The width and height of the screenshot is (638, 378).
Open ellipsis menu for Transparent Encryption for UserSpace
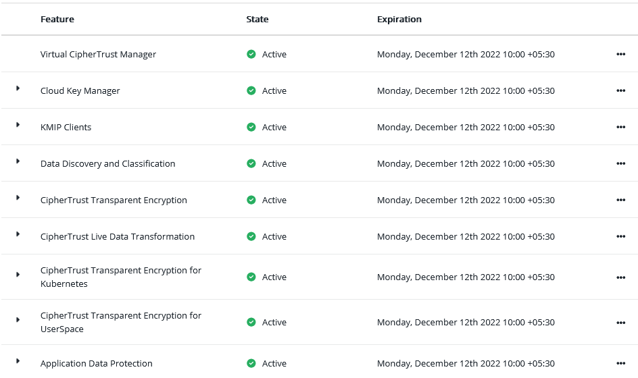point(620,323)
